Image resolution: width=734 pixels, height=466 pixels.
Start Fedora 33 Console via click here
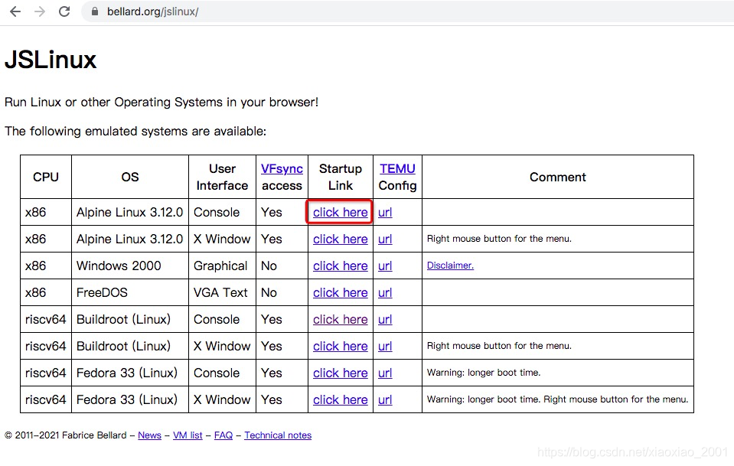coord(341,373)
